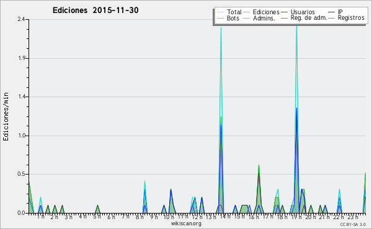Click the '8 h' x-axis label
This screenshot has height=229, width=372.
139,217
